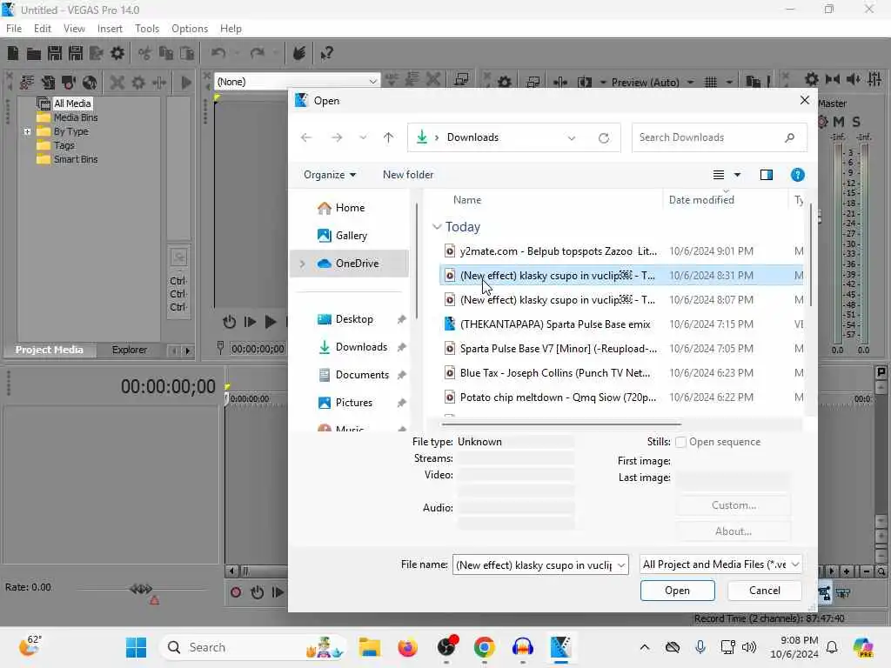Open the (None) preset dropdown in trimmer
The width and height of the screenshot is (891, 668).
pyautogui.click(x=372, y=82)
